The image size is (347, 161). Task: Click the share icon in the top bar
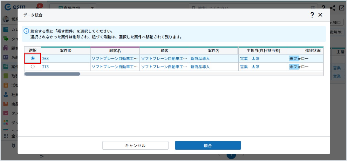click(333, 8)
